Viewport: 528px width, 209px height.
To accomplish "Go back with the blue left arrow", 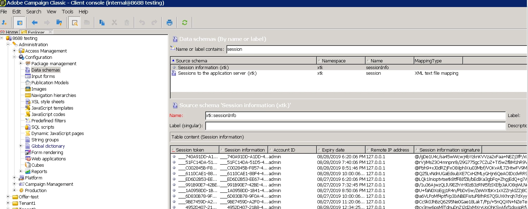I will (x=35, y=23).
